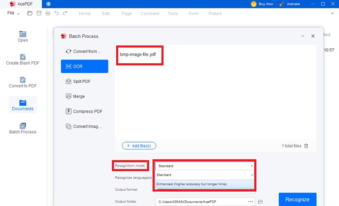Image resolution: width=339 pixels, height=206 pixels.
Task: Click the Convert to PDF icon
Action: pyautogui.click(x=23, y=80)
